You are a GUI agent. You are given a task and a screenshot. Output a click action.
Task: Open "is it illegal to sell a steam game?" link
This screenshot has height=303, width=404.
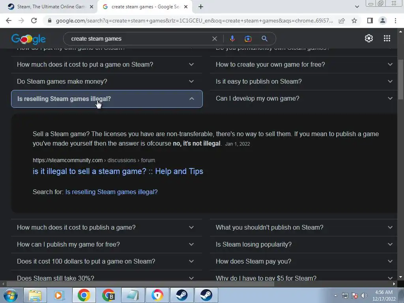tap(118, 171)
